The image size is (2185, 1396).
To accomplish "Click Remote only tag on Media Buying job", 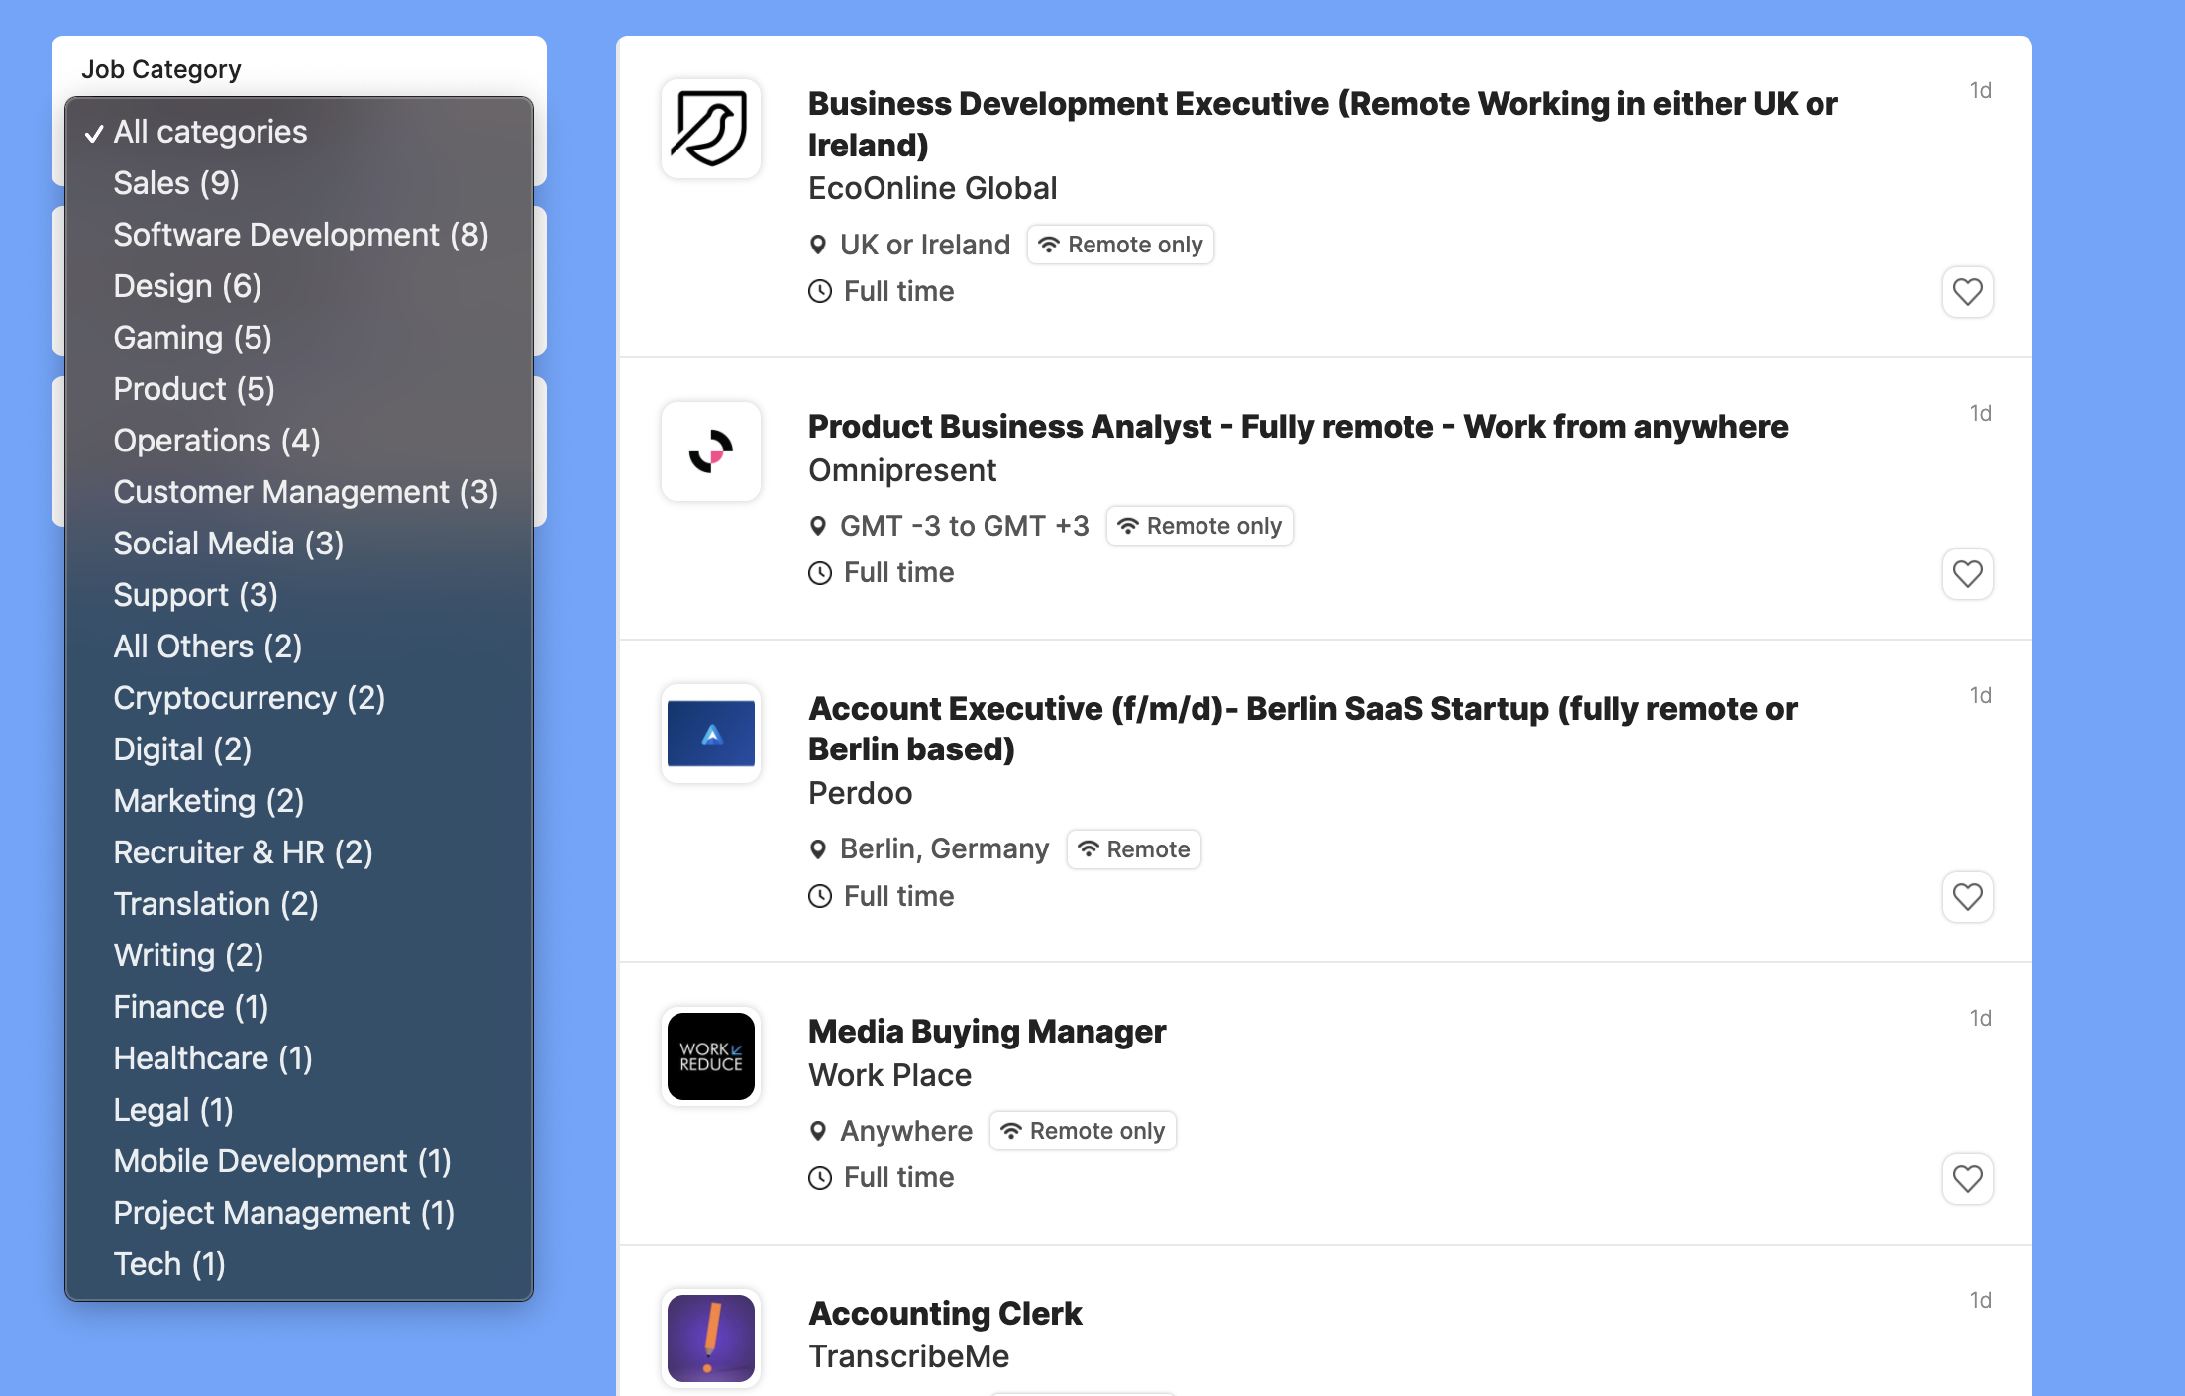I will (x=1083, y=1131).
